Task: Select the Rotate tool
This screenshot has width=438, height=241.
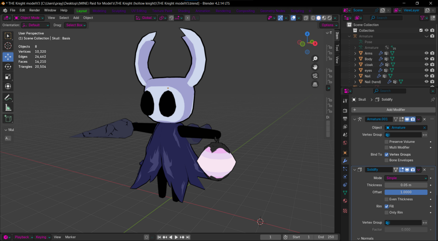Action: (x=8, y=67)
